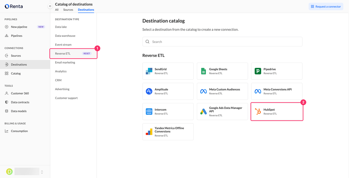349x178 pixels.
Task: Click the Google Ads Data Manager logo
Action: click(204, 111)
